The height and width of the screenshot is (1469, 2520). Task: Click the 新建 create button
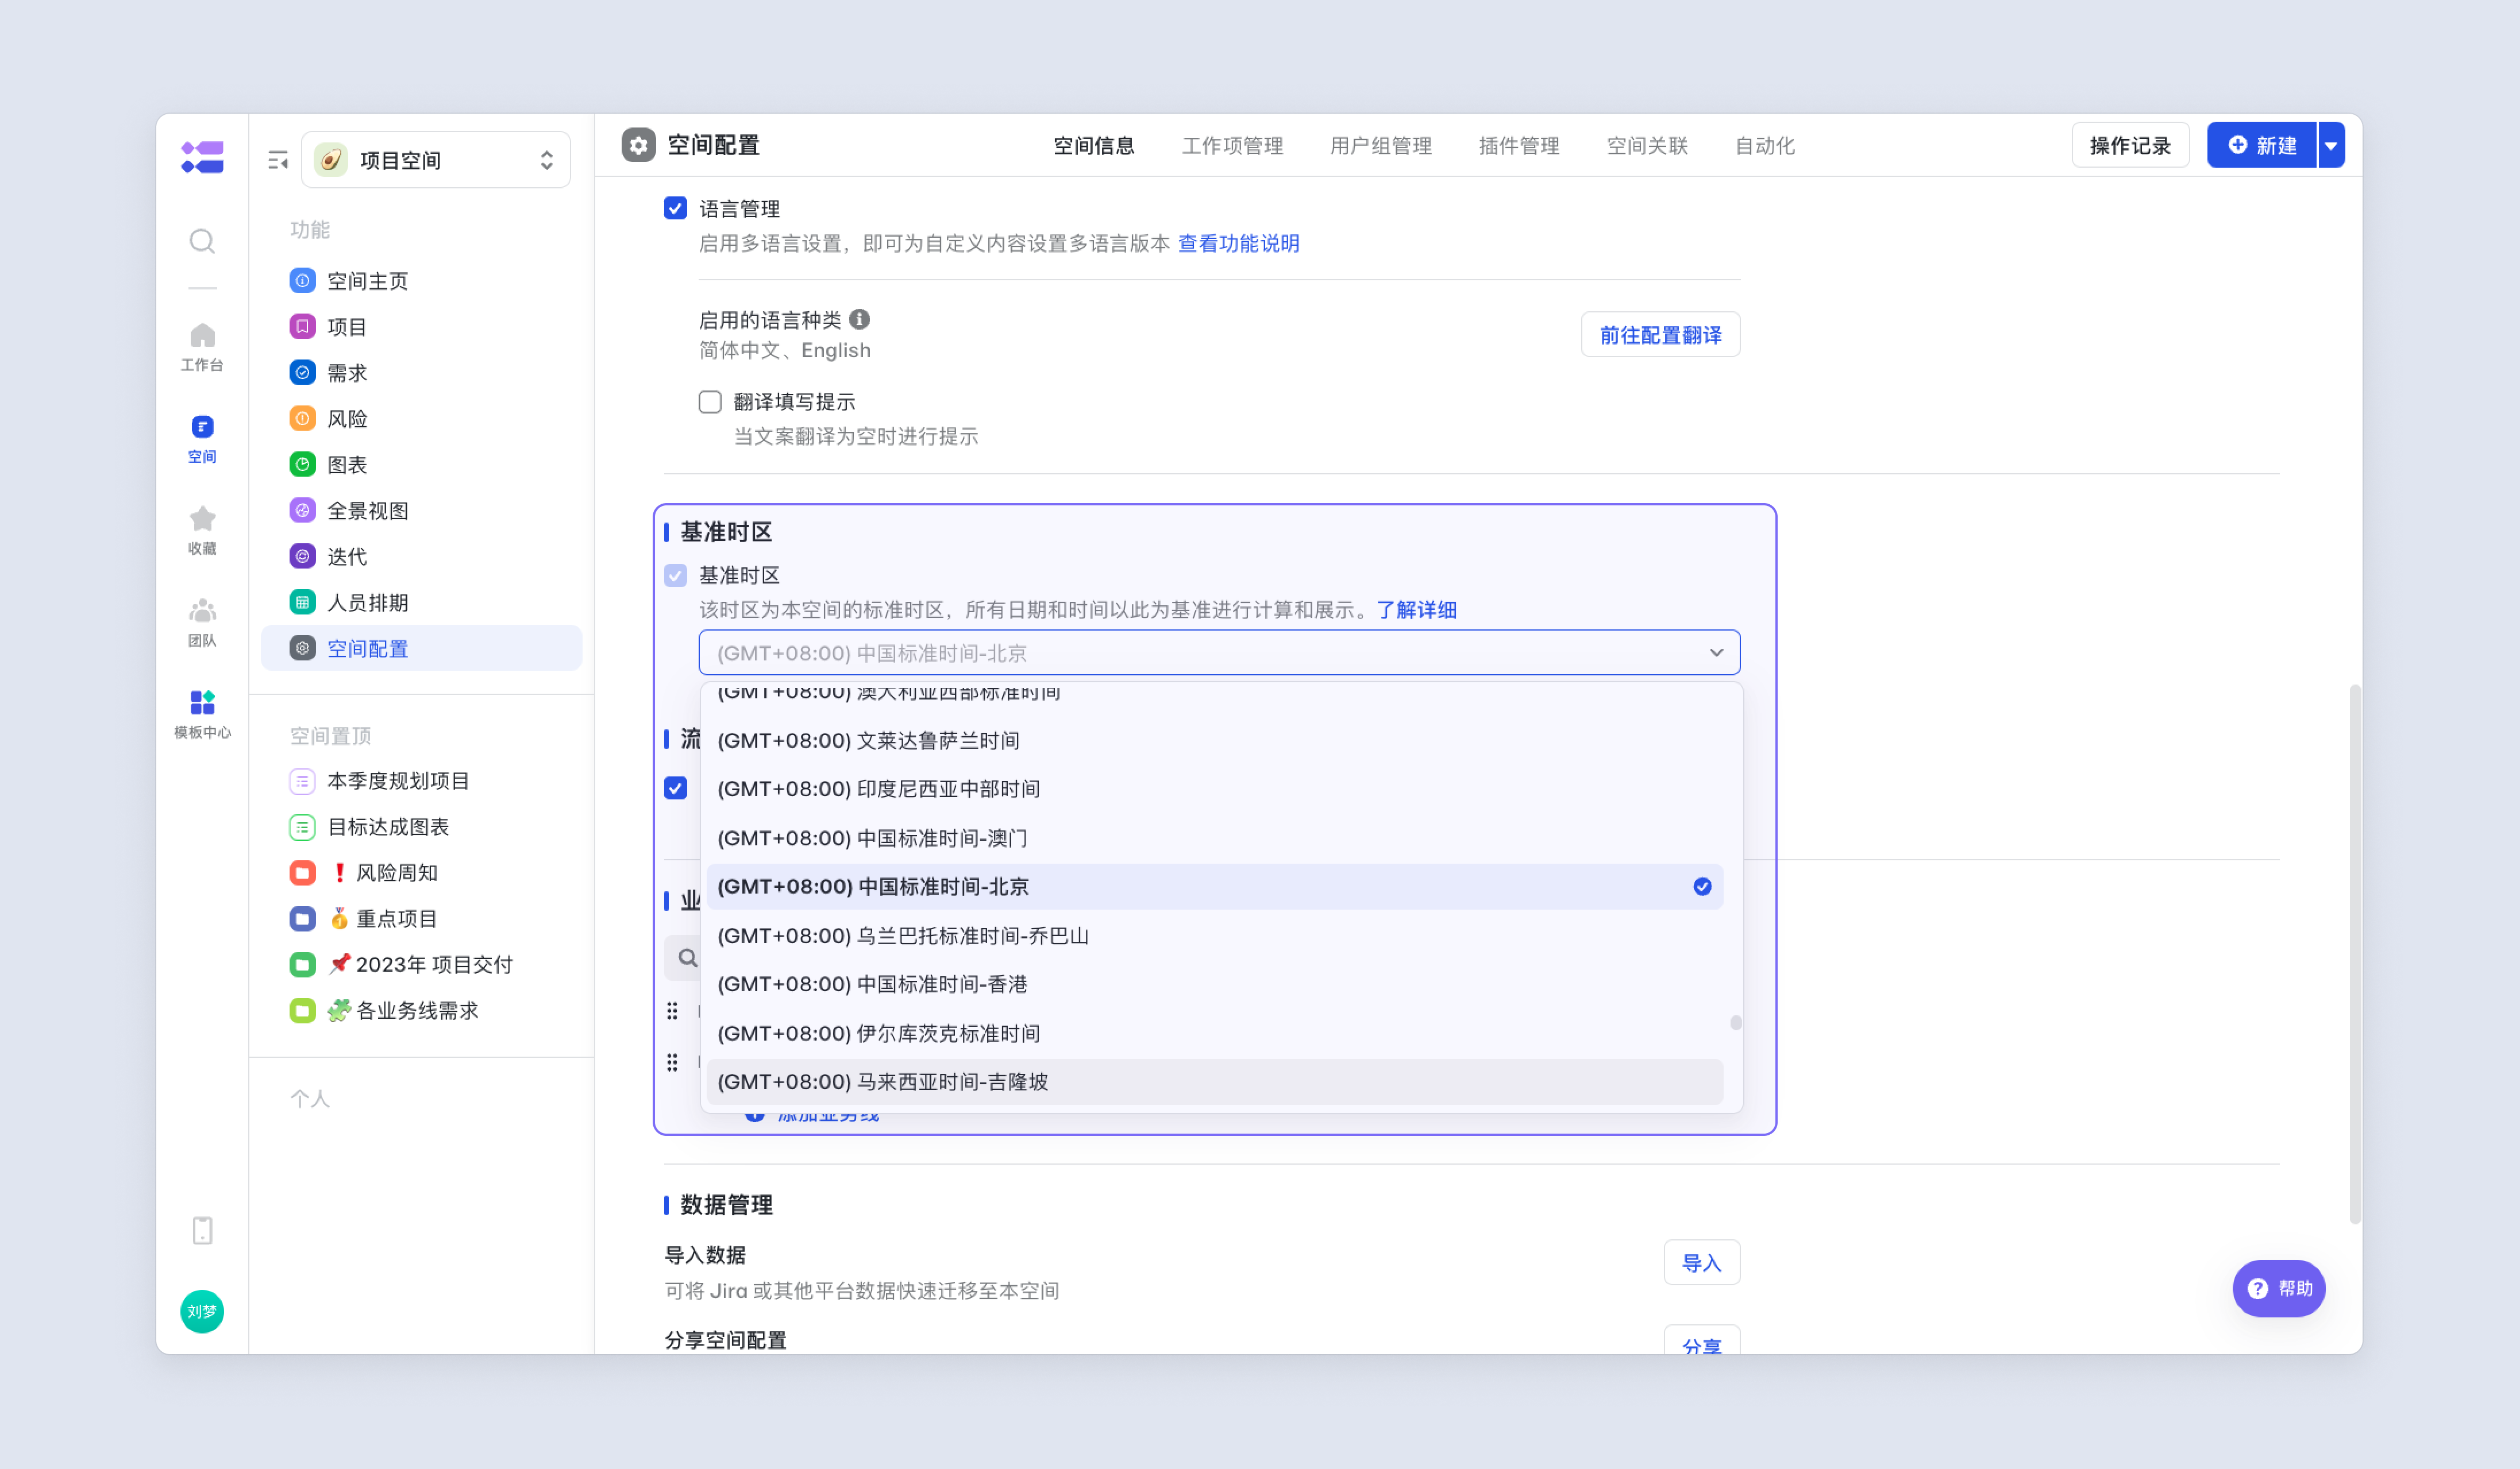pyautogui.click(x=2262, y=146)
